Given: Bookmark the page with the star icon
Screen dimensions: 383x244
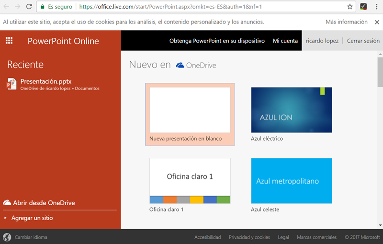Looking at the screenshot, I should pyautogui.click(x=350, y=7).
